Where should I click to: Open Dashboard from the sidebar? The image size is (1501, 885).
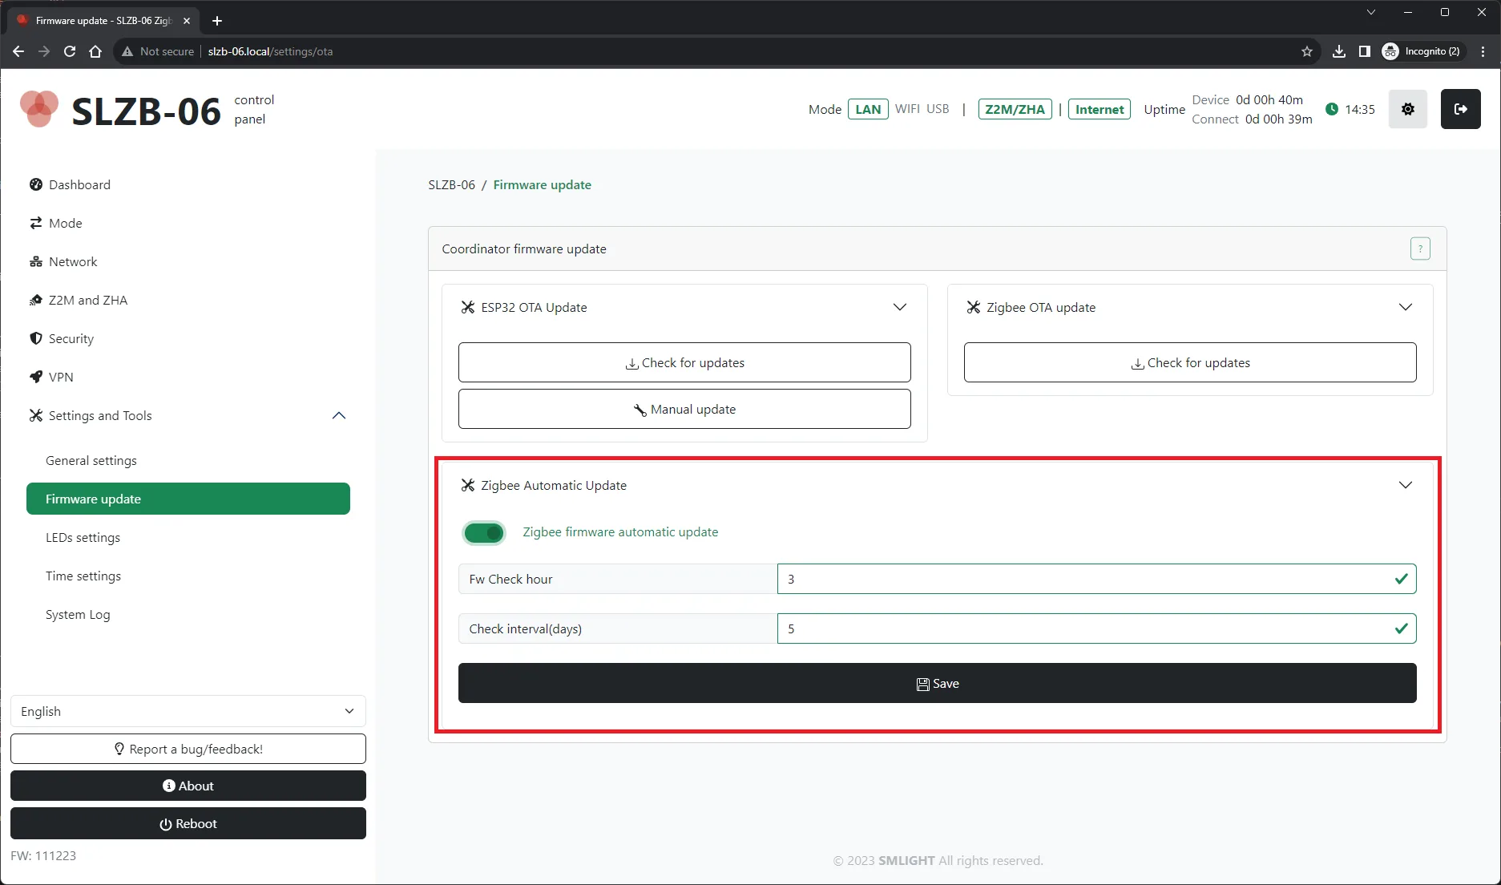coord(79,184)
